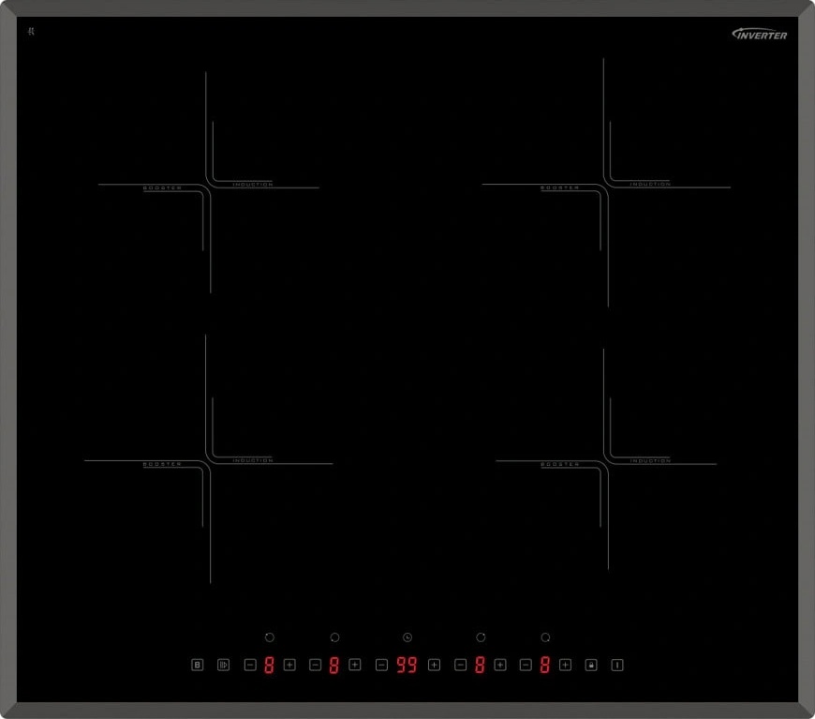
Task: Decrease the 99 timer with minus
Action: (381, 665)
